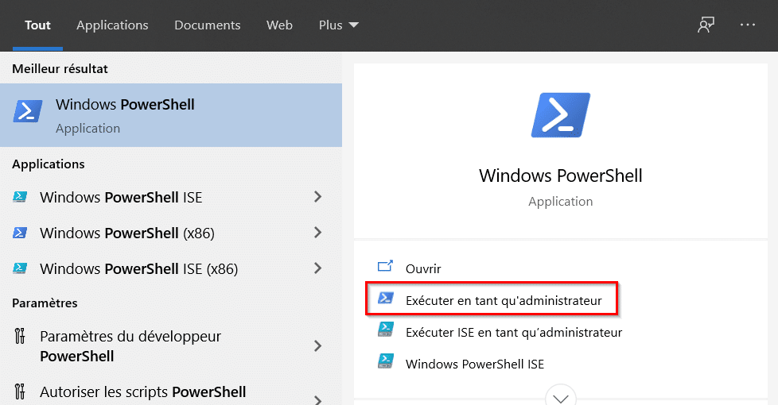This screenshot has width=778, height=405.
Task: Expand Windows PowerShell ISE result arrow
Action: pos(317,197)
